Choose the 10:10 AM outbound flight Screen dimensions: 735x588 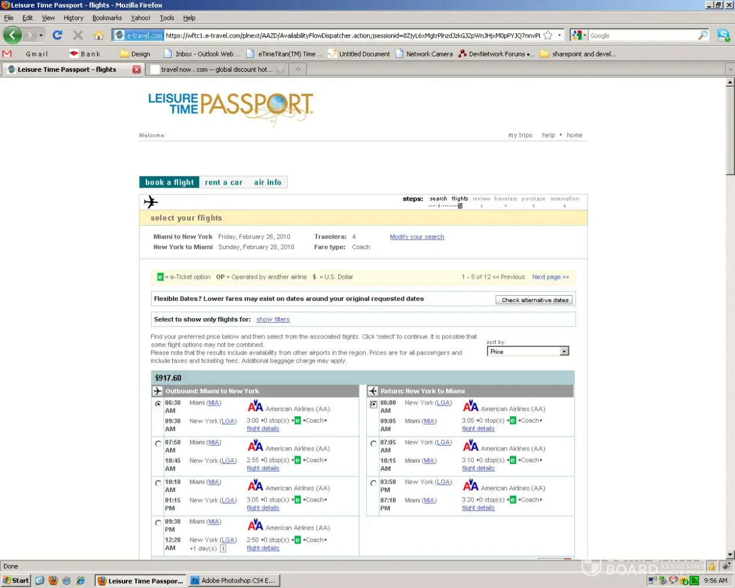[158, 483]
